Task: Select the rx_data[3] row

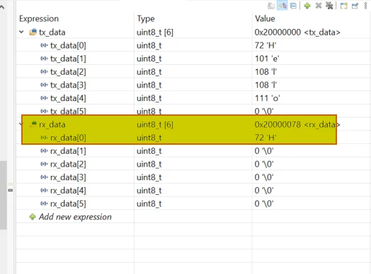Action: point(193,177)
